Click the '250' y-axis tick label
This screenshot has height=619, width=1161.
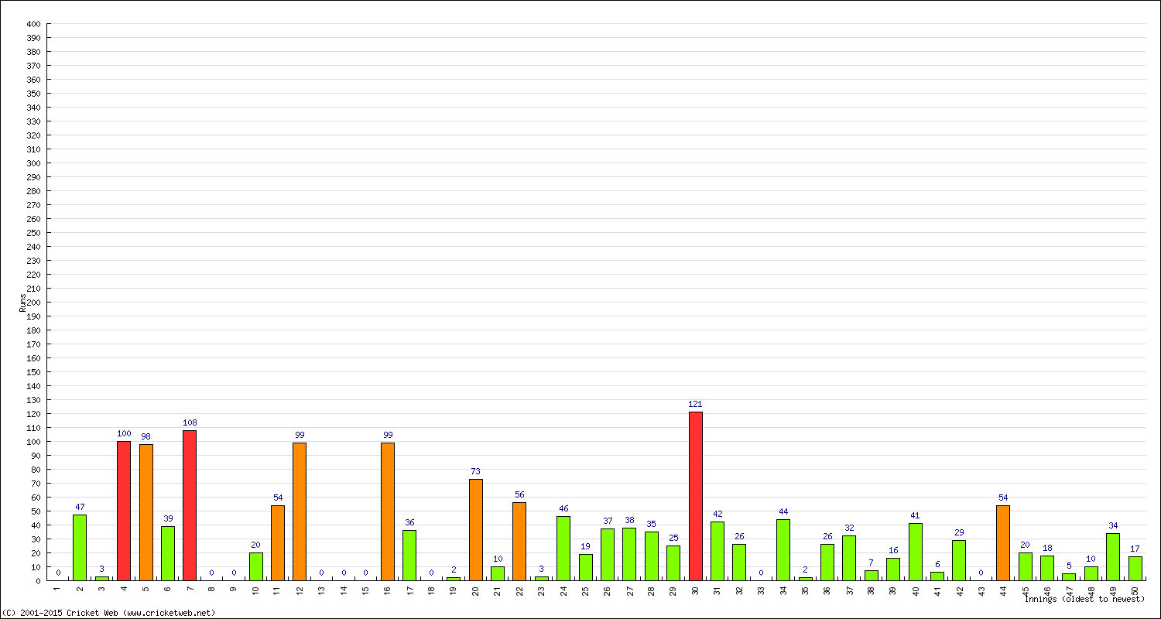click(x=33, y=233)
